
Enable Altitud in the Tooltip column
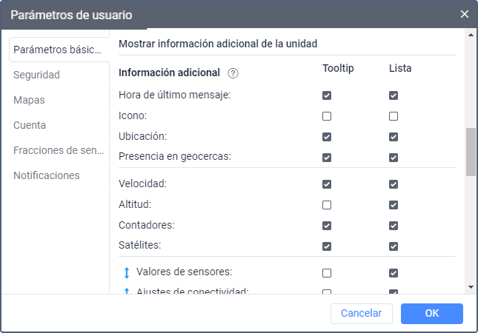point(327,204)
